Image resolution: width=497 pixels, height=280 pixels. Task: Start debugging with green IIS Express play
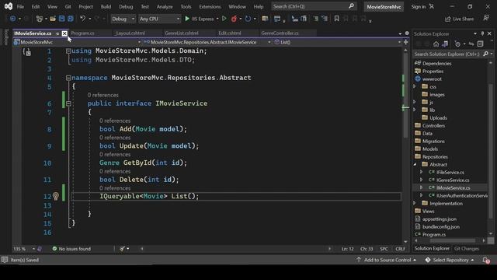(187, 19)
